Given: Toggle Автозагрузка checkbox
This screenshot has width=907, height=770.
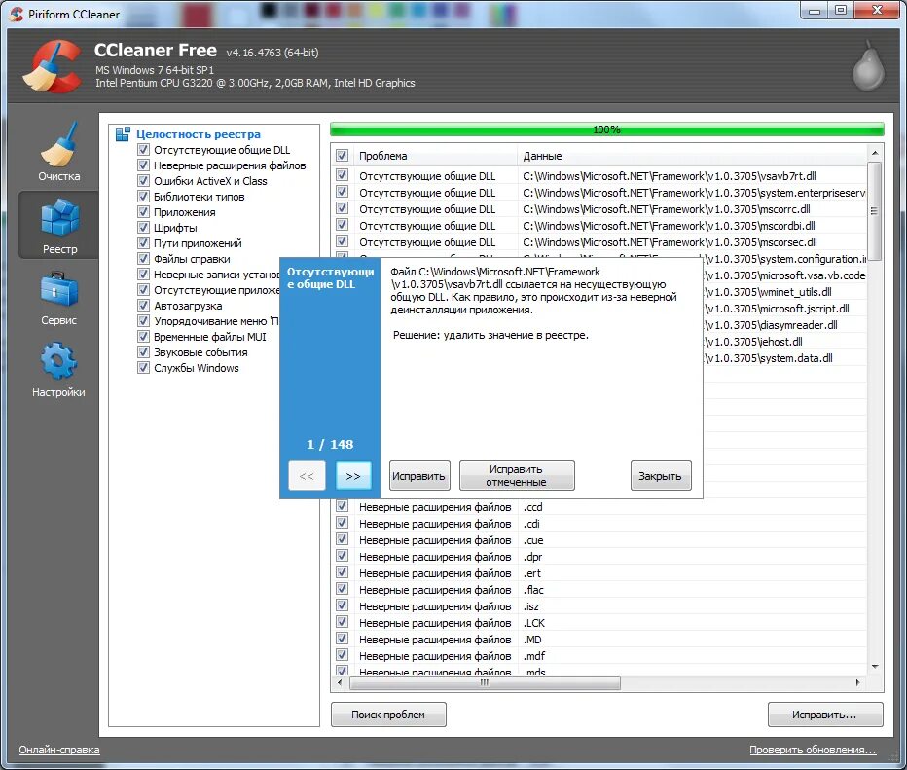Looking at the screenshot, I should click(143, 306).
